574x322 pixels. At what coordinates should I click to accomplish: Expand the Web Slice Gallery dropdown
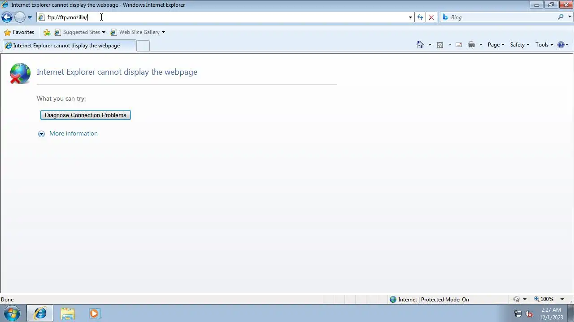pyautogui.click(x=163, y=32)
